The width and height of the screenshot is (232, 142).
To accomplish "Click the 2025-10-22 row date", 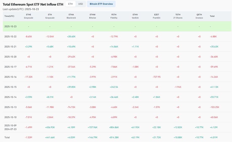I will (x=10, y=37).
